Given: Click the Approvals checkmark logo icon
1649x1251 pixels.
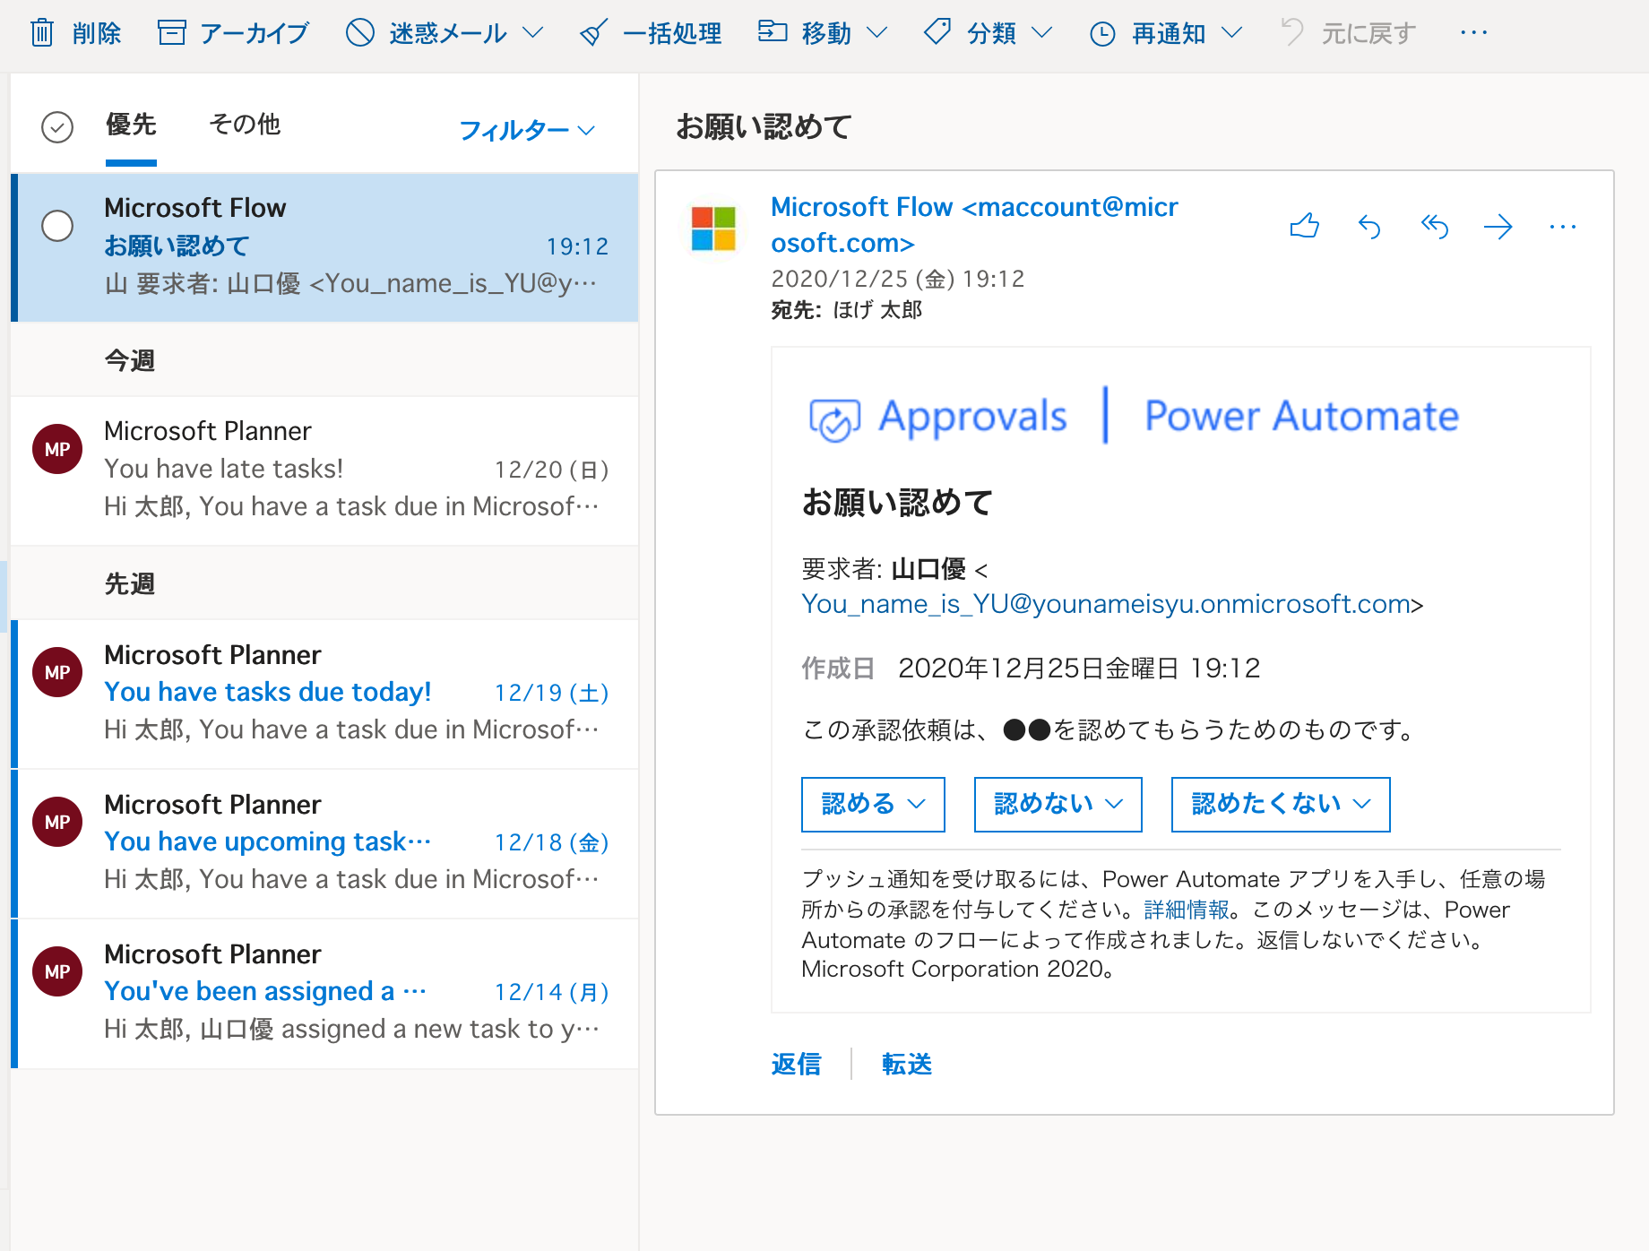Looking at the screenshot, I should (x=834, y=419).
